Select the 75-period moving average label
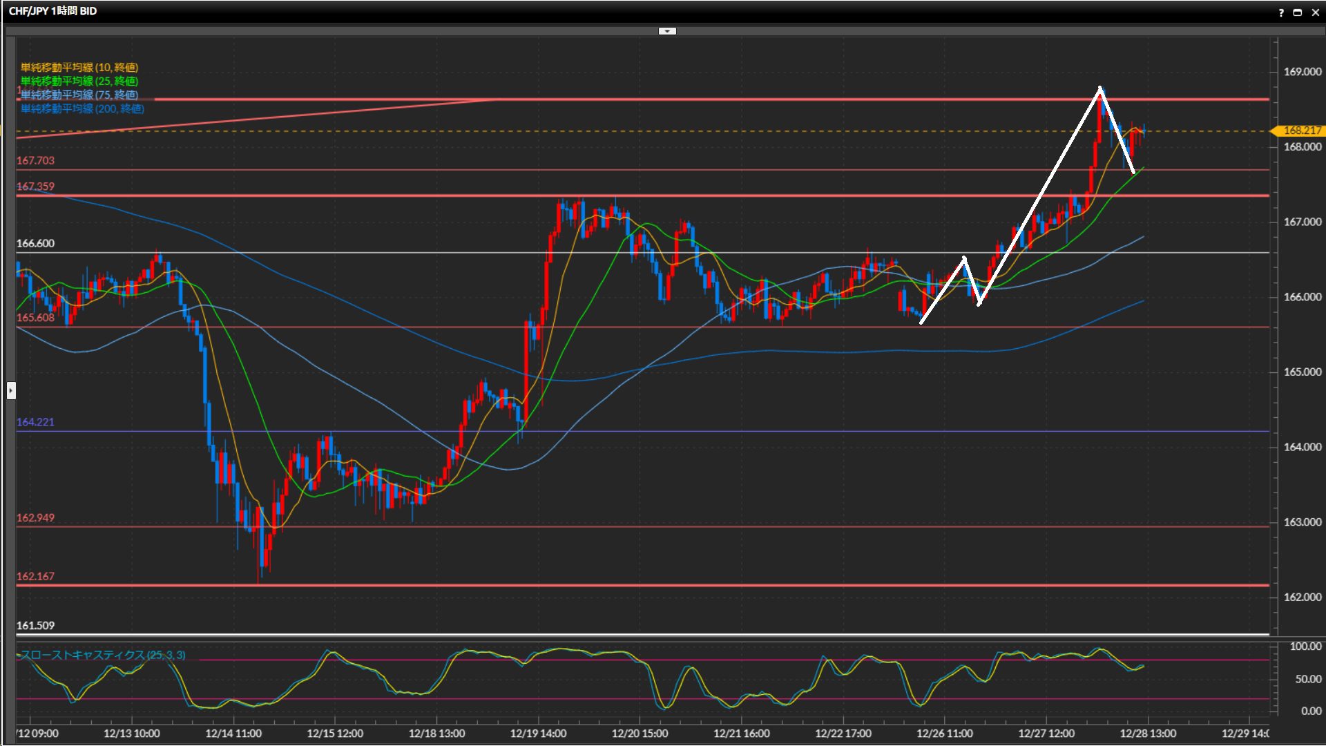 click(79, 95)
